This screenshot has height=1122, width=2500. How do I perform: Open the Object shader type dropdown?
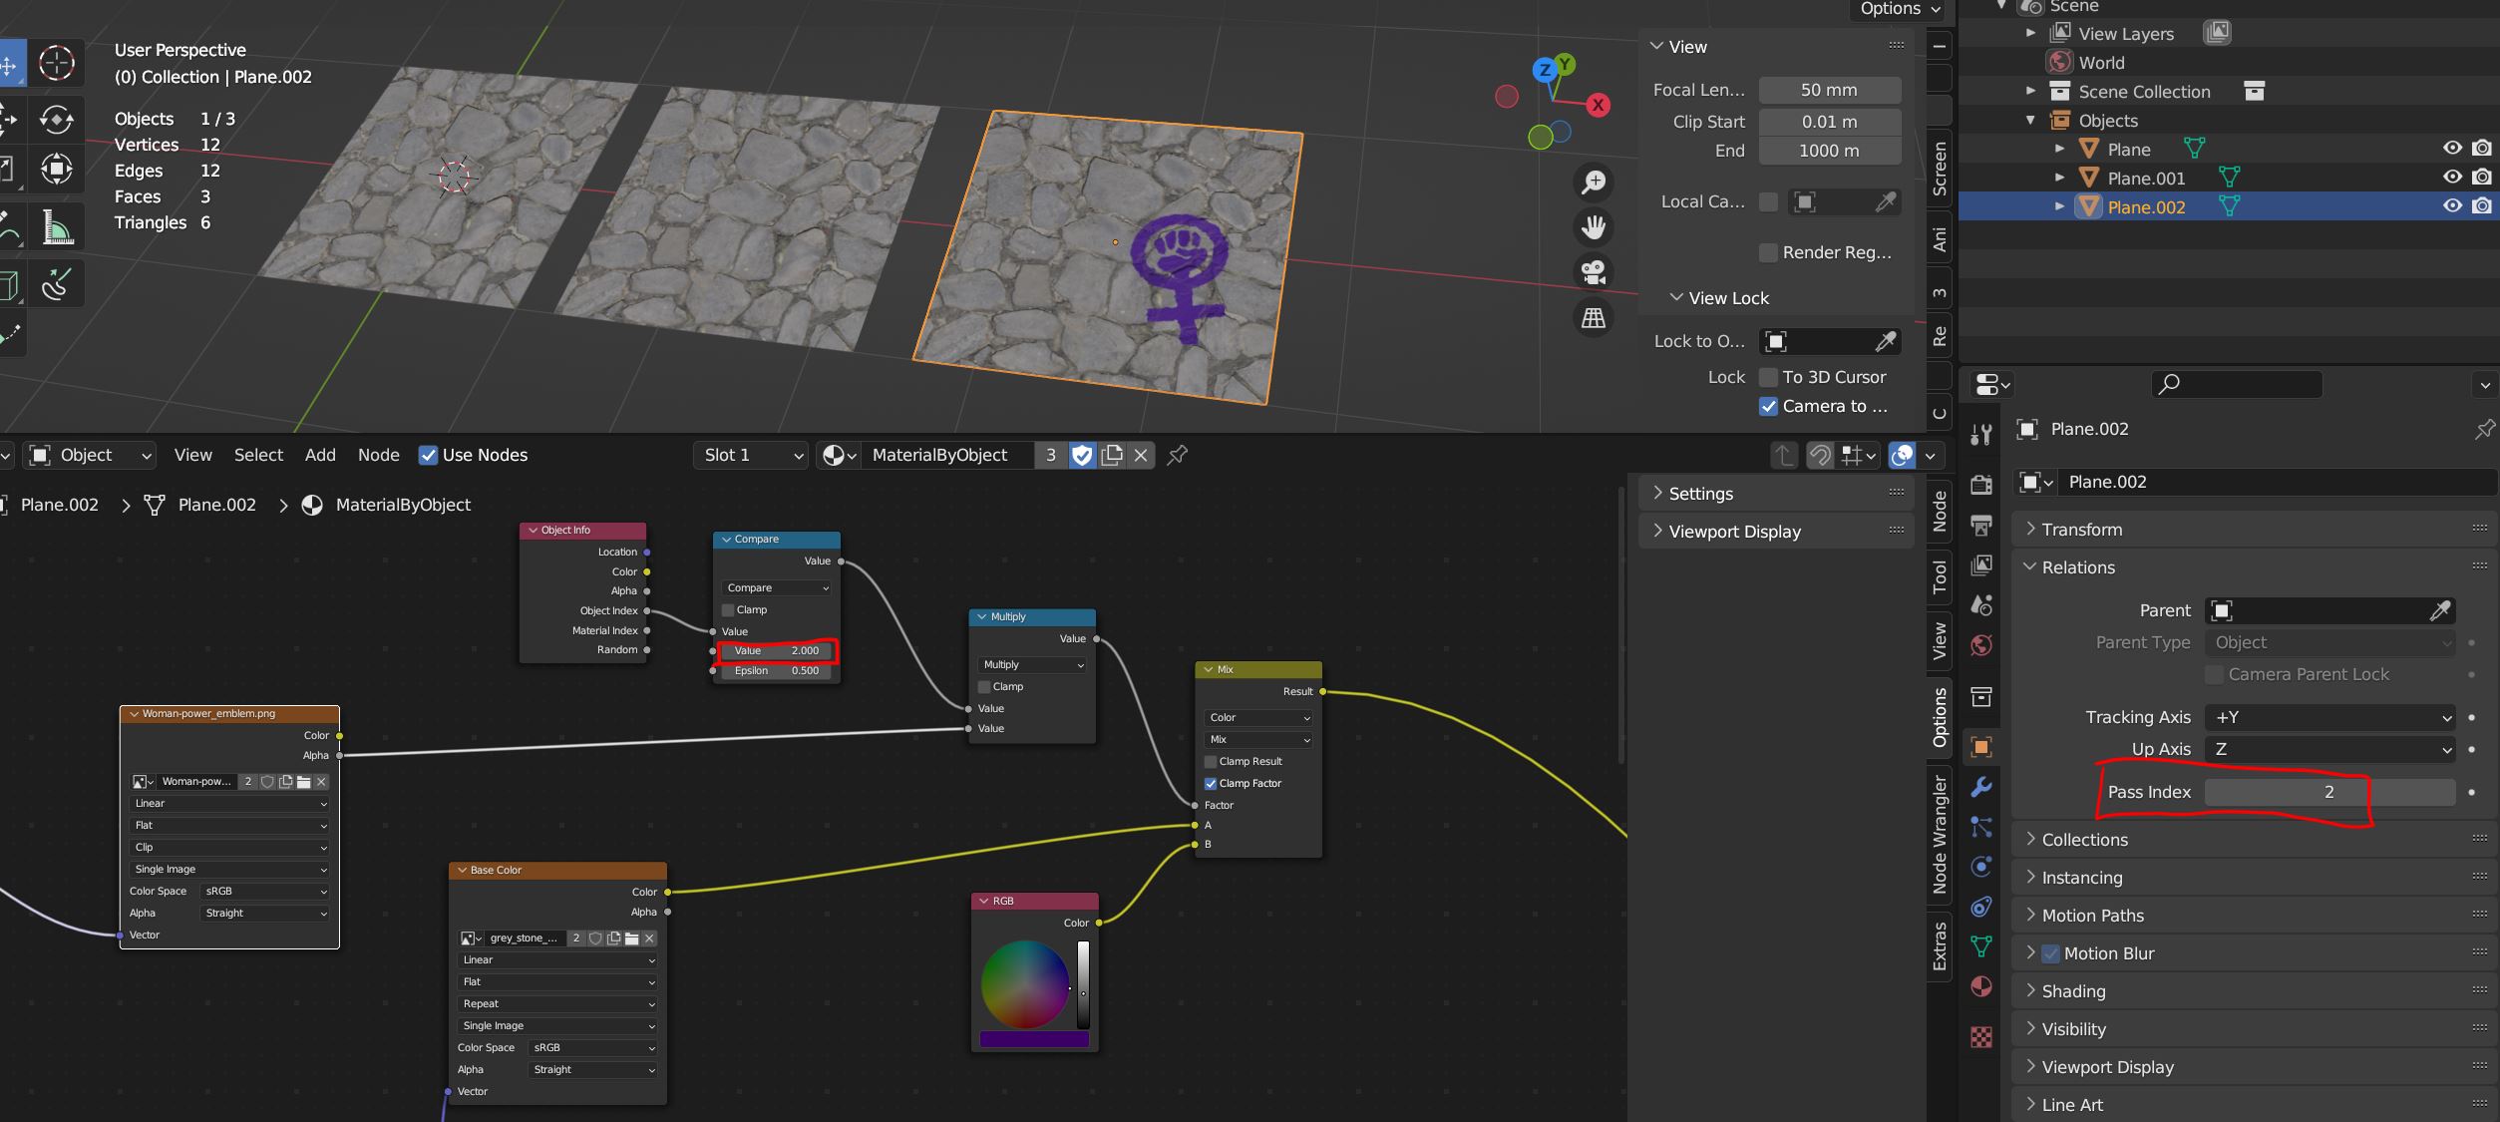pyautogui.click(x=90, y=456)
